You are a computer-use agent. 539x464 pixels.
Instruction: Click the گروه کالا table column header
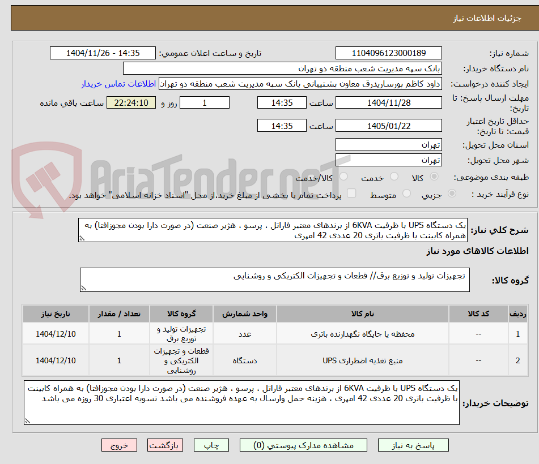coord(181,313)
